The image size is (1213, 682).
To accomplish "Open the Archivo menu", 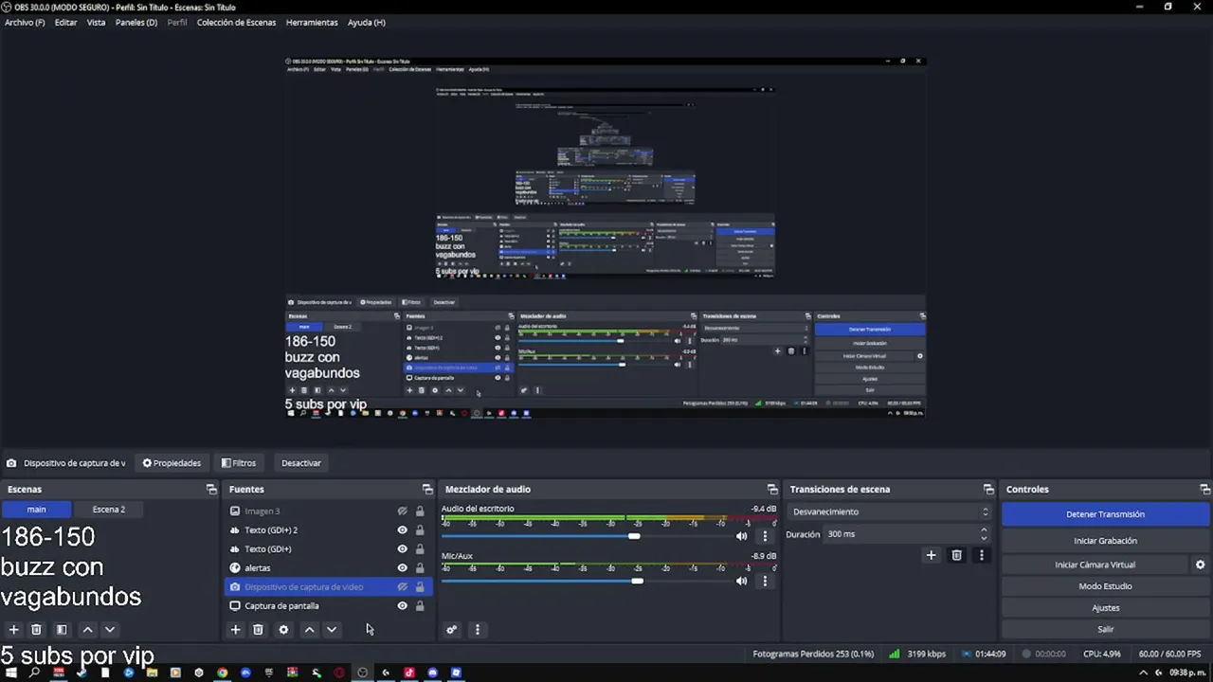I will pos(25,23).
